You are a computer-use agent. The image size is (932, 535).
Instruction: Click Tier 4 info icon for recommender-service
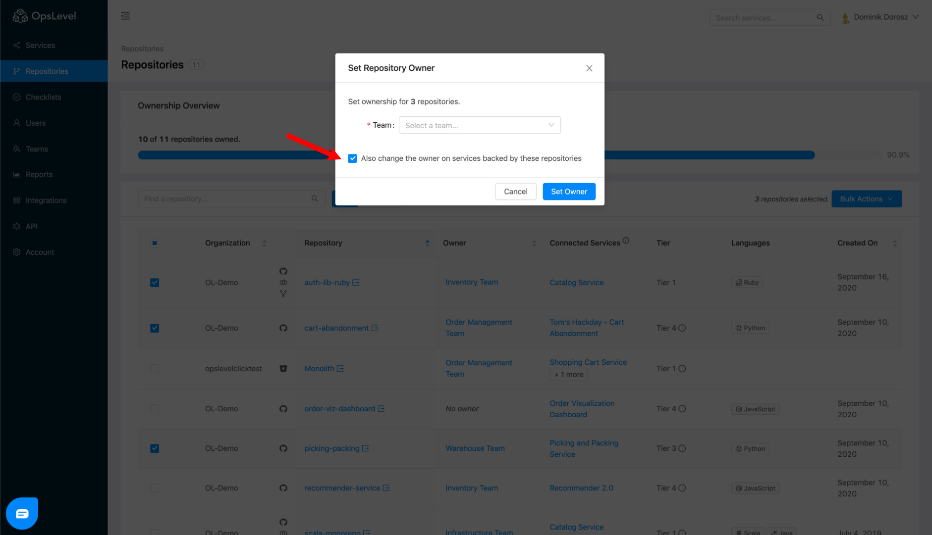[682, 488]
